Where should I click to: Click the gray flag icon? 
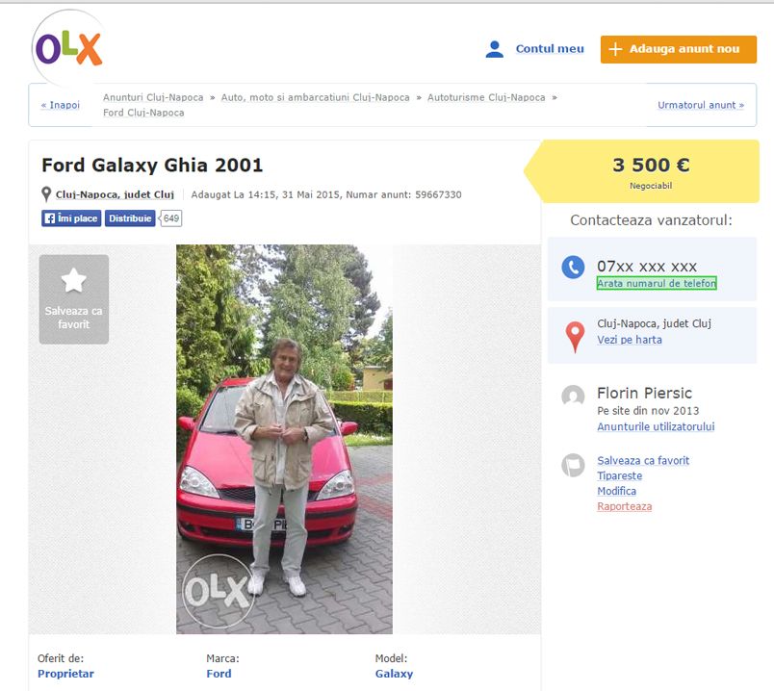pyautogui.click(x=574, y=466)
